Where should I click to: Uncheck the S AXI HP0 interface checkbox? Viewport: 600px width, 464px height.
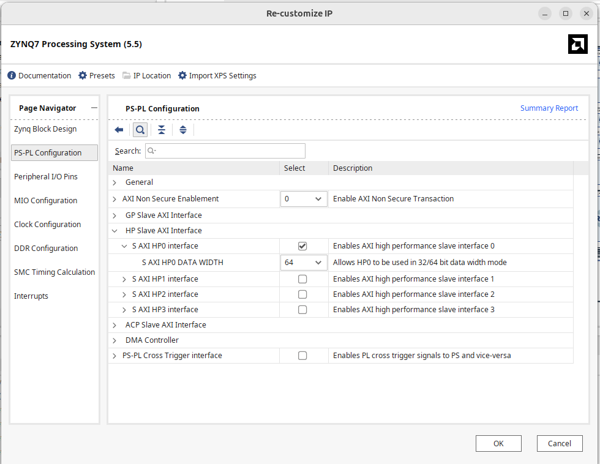click(x=302, y=246)
